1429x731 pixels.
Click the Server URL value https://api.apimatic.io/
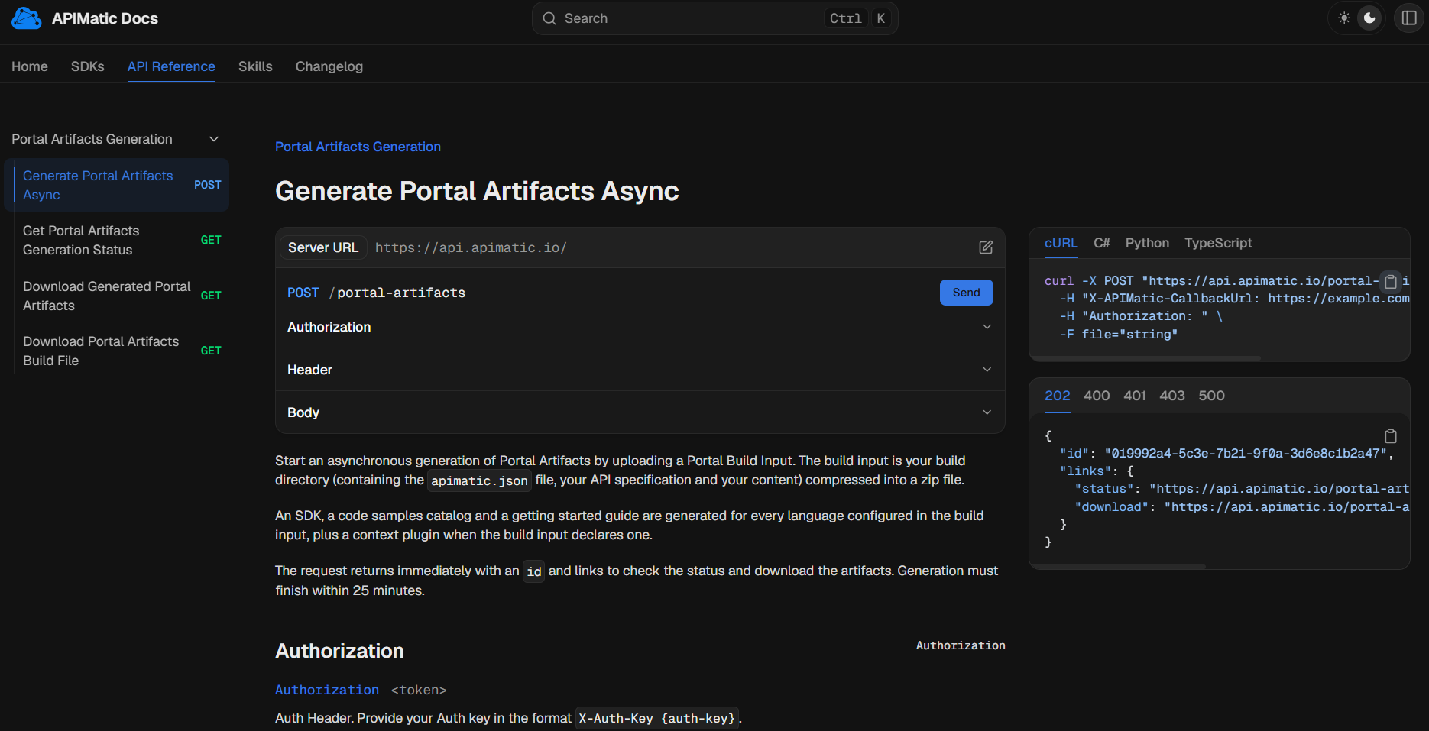pyautogui.click(x=471, y=247)
